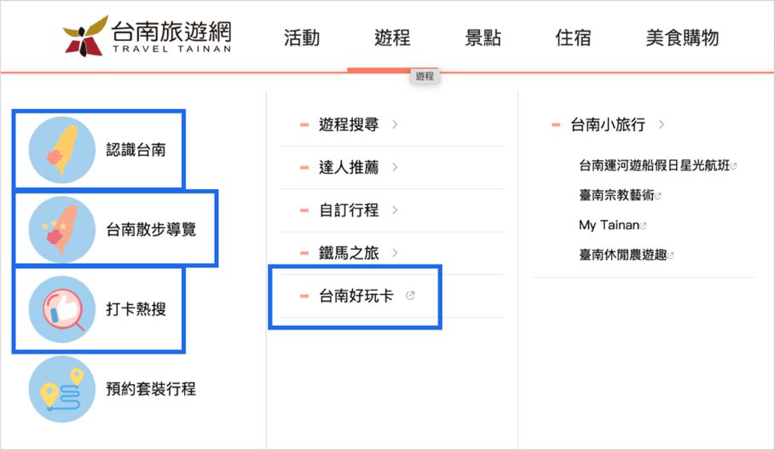
Task: Open the 台南小旅行 heading link
Action: pos(608,124)
